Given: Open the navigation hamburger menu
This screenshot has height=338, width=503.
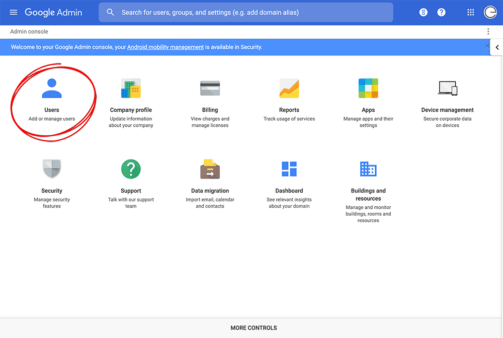Looking at the screenshot, I should (13, 12).
